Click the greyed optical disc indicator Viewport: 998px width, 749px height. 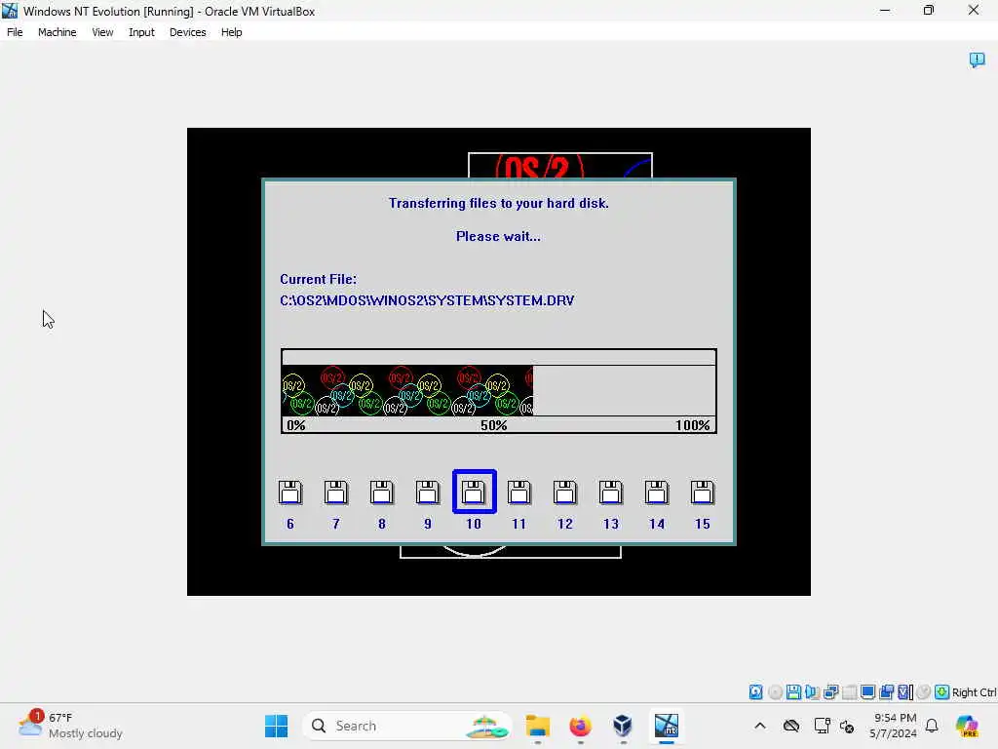point(775,692)
